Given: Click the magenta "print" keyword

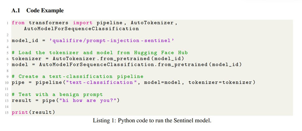Looking at the screenshot, I should (20, 112).
